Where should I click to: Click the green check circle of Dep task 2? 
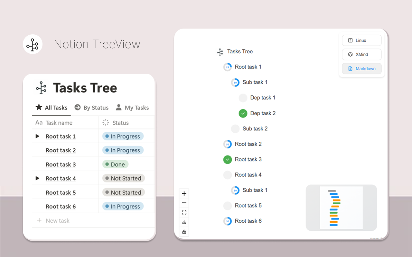pos(243,113)
